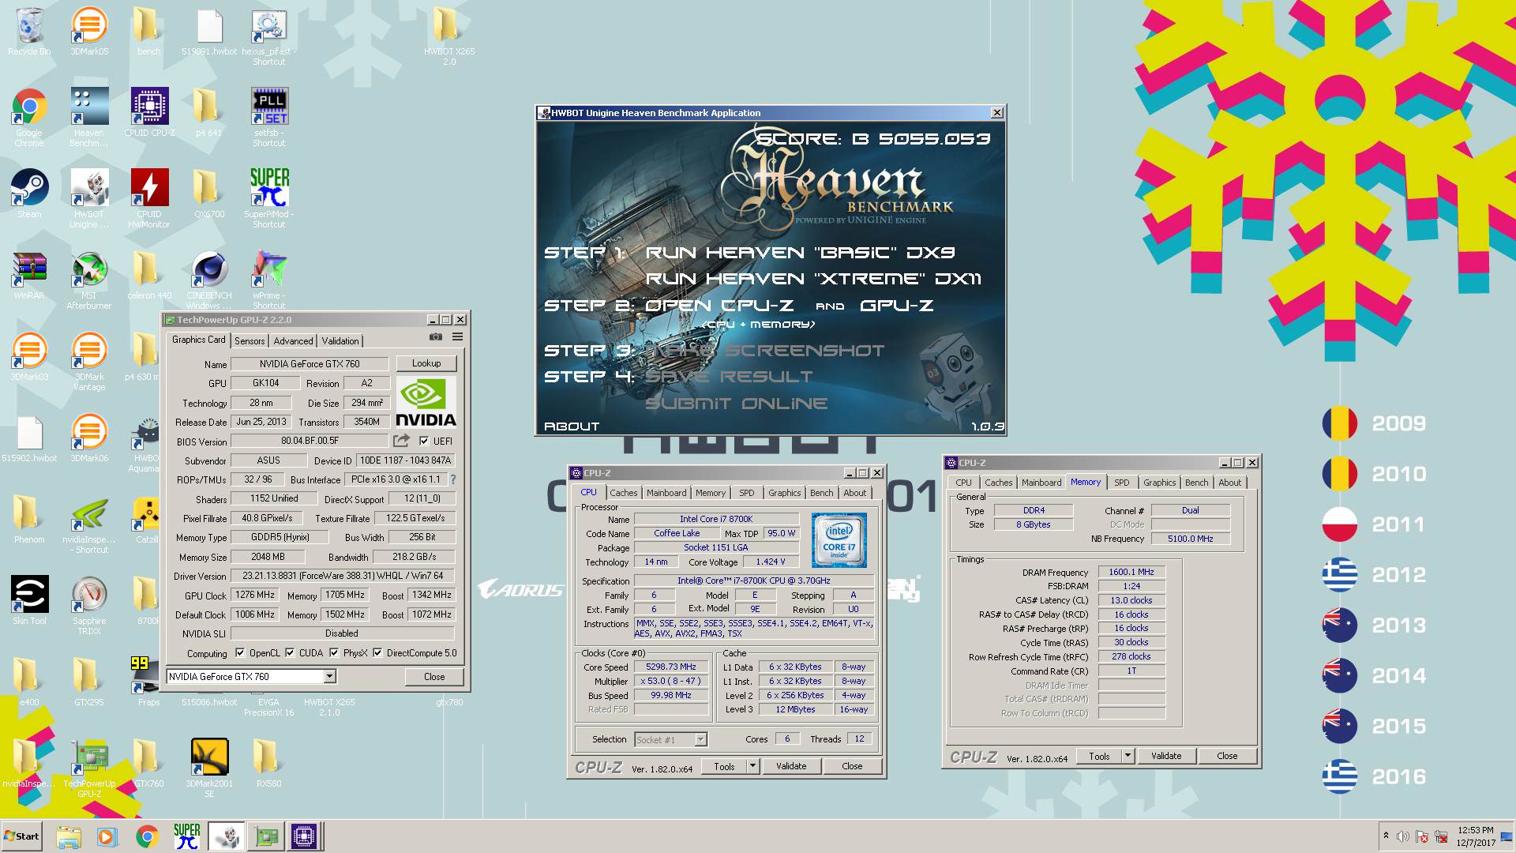Click Run Heaven "Basic" DX9 option
The height and width of the screenshot is (853, 1516).
point(800,253)
